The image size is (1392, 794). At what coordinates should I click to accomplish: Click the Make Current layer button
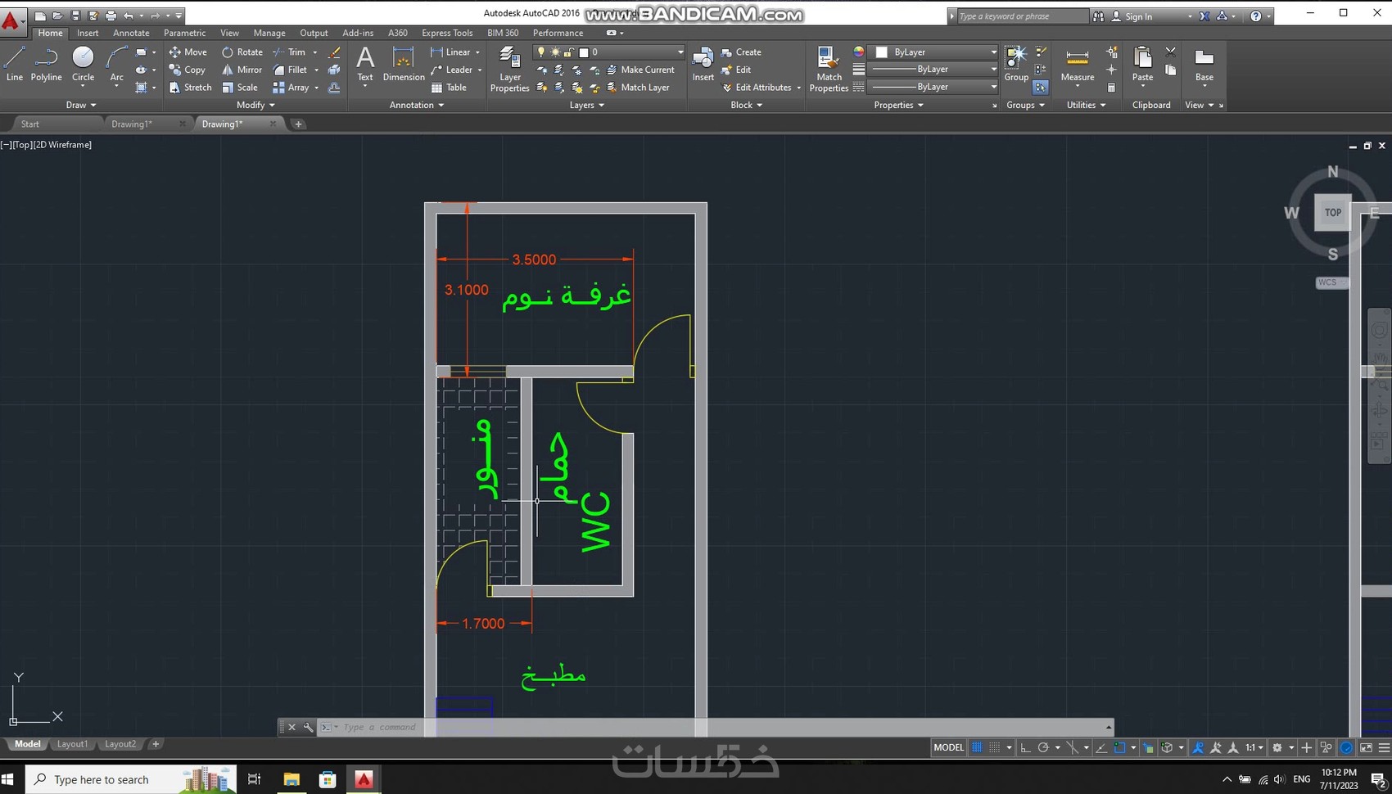pyautogui.click(x=640, y=70)
